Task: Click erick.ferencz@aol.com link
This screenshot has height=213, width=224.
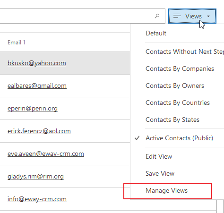Action: [39, 131]
